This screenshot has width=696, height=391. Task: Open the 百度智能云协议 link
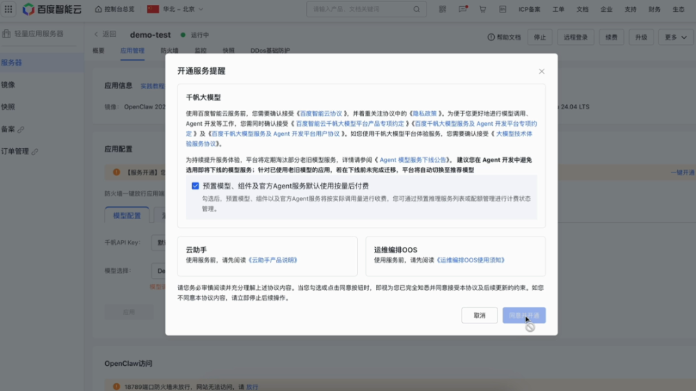pos(322,113)
